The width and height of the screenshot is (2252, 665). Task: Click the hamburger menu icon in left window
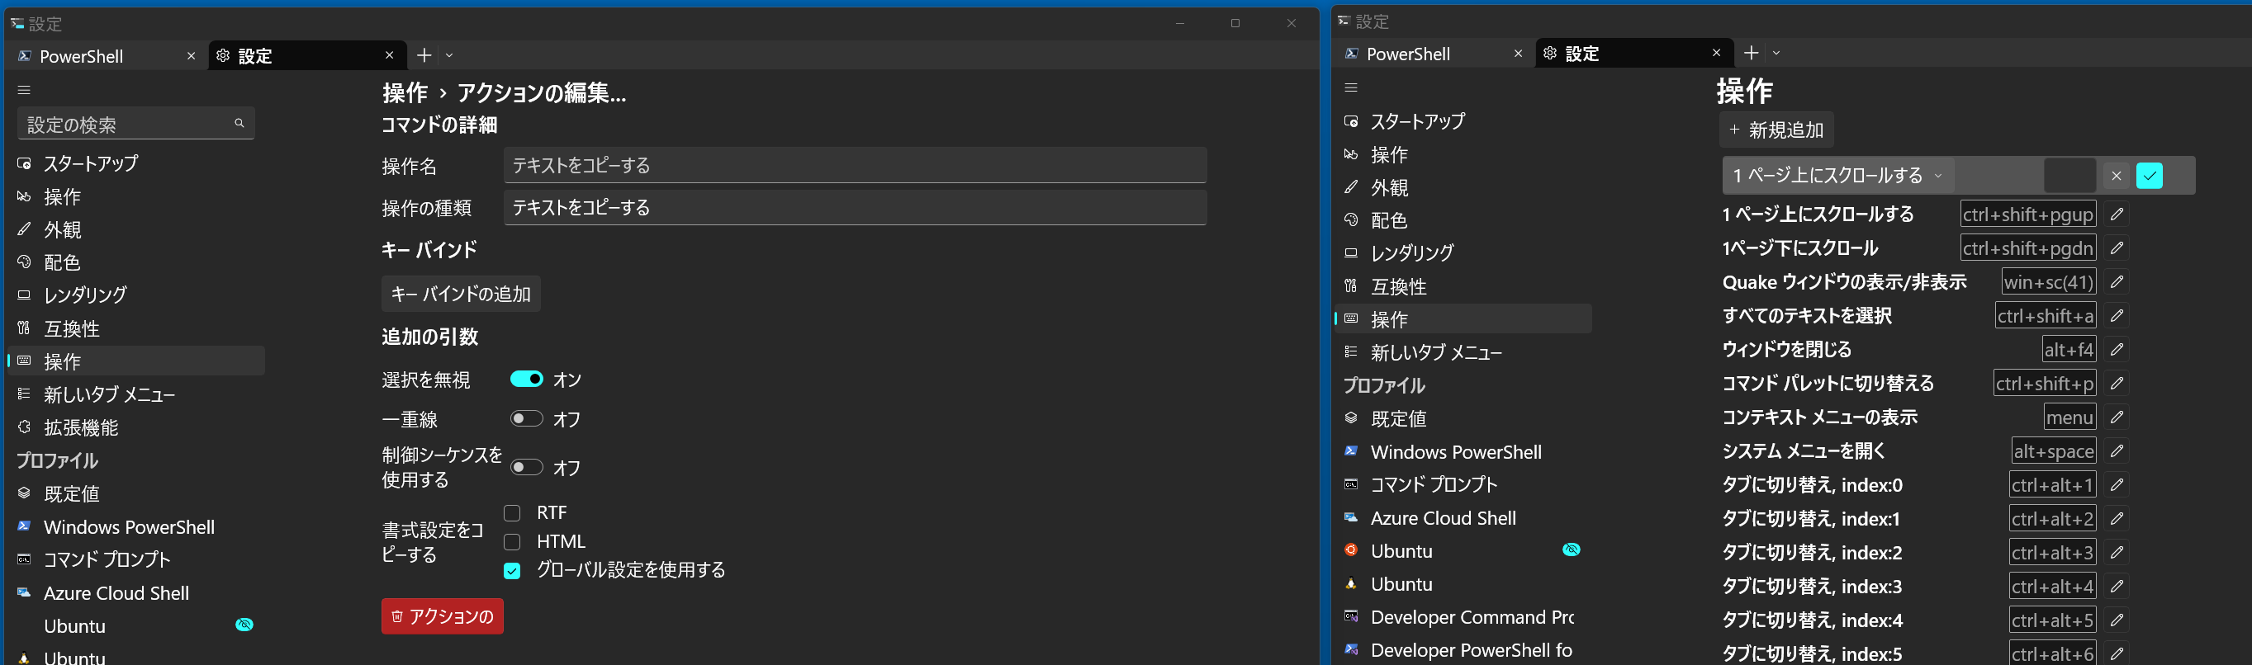[24, 90]
